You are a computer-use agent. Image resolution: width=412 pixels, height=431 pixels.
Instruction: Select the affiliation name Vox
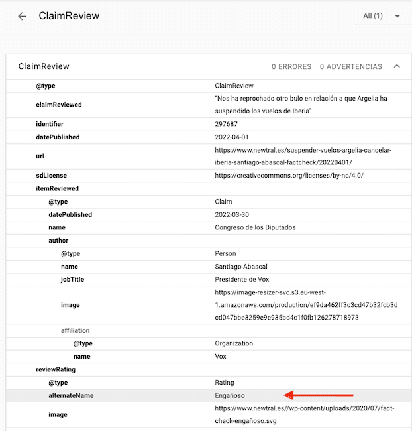221,357
